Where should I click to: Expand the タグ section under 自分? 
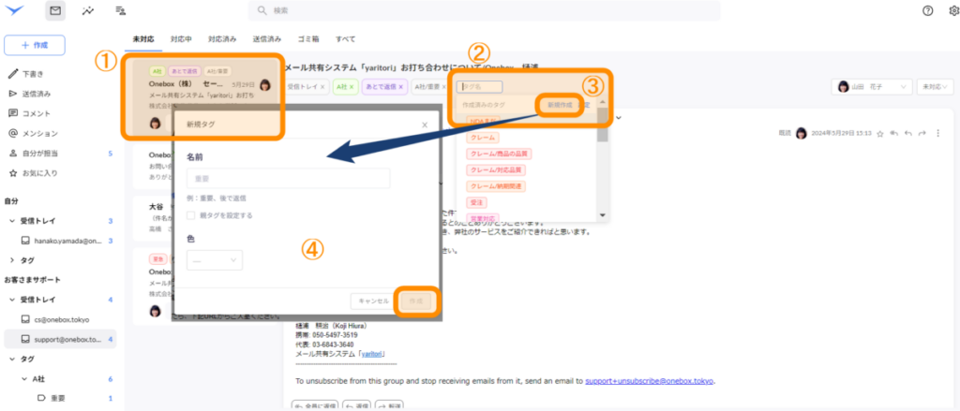click(x=11, y=259)
